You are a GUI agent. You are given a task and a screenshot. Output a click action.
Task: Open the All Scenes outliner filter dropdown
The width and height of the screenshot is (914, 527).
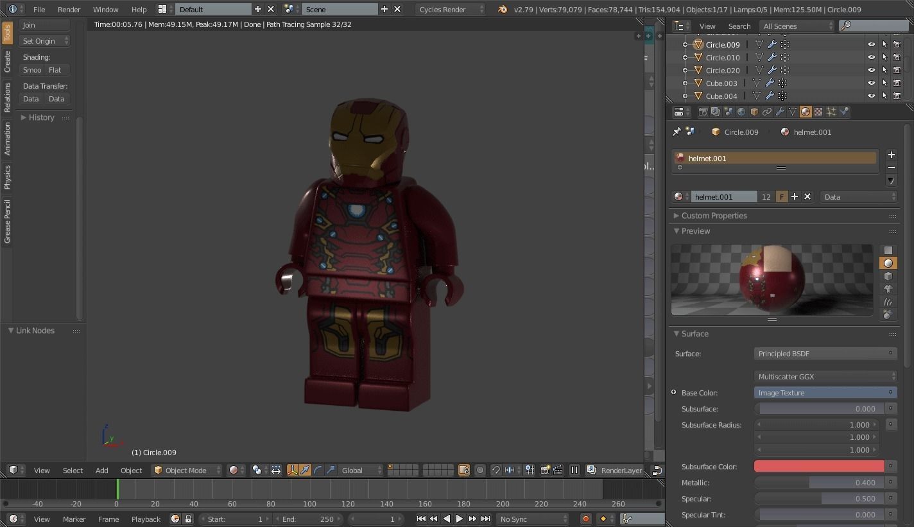coord(797,26)
